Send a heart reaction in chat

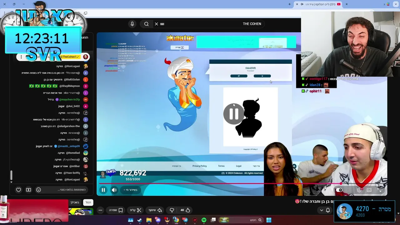18,190
